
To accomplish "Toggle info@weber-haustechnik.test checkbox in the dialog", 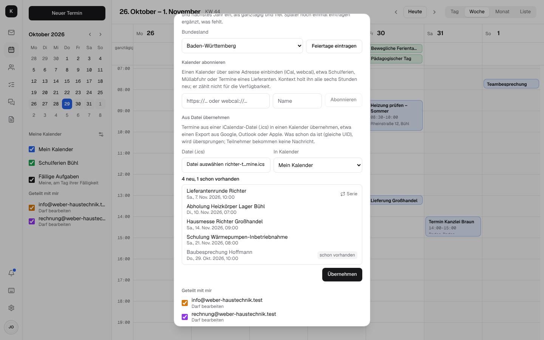I will coord(185,303).
